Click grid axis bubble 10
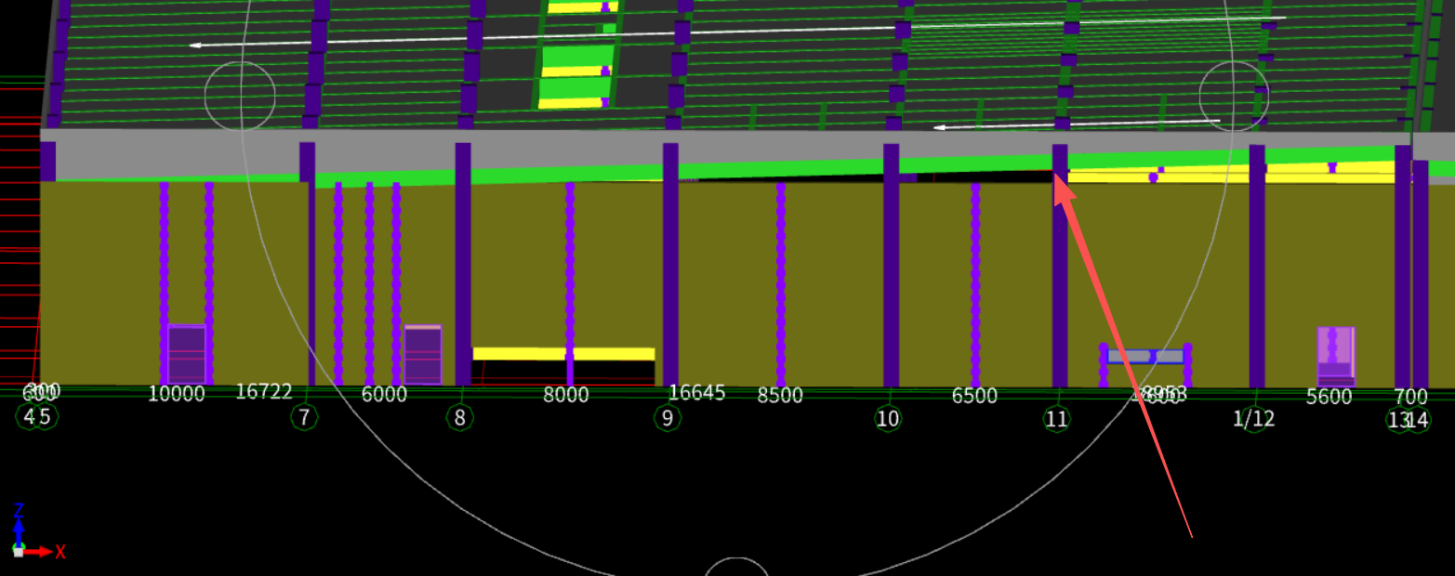The image size is (1455, 576). tap(888, 418)
